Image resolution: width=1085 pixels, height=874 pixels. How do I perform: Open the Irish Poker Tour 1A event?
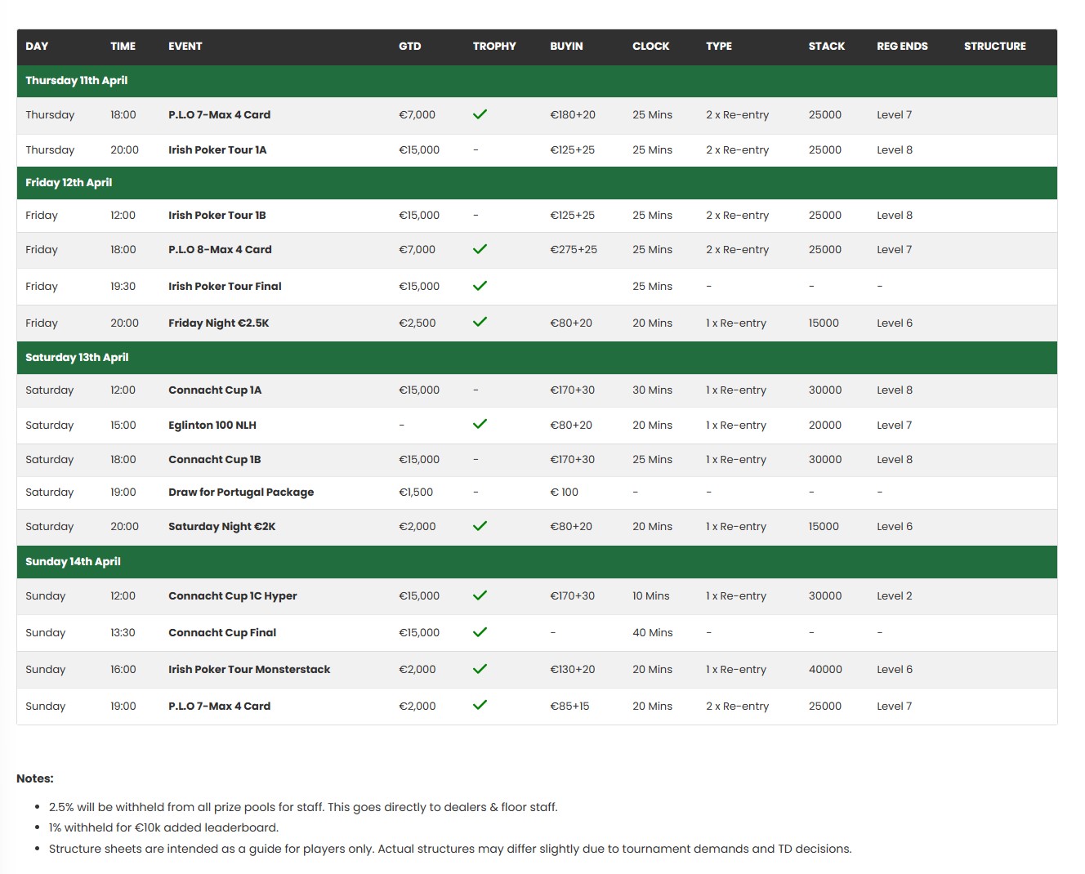click(x=217, y=150)
